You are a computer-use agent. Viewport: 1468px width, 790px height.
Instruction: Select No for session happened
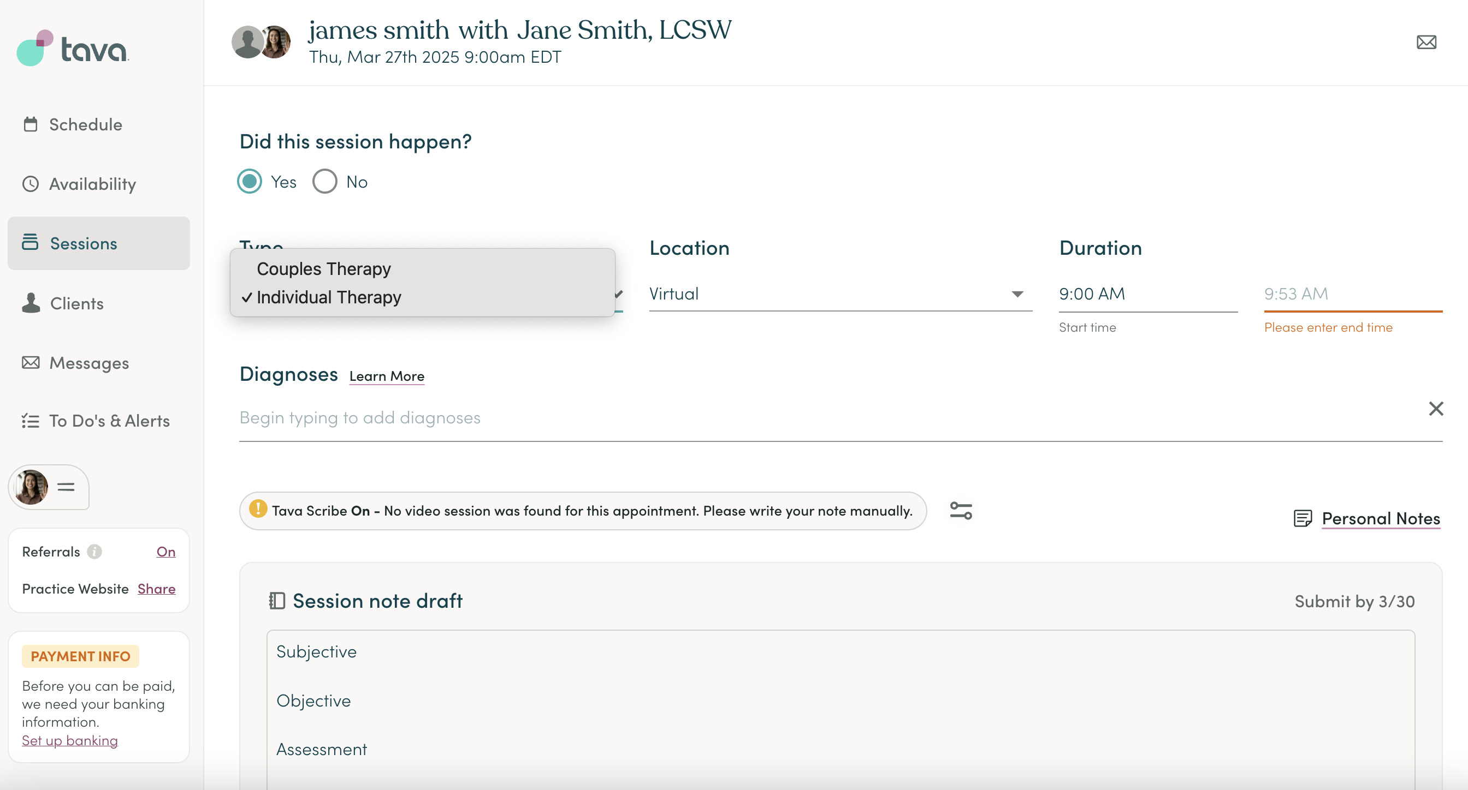pyautogui.click(x=325, y=182)
